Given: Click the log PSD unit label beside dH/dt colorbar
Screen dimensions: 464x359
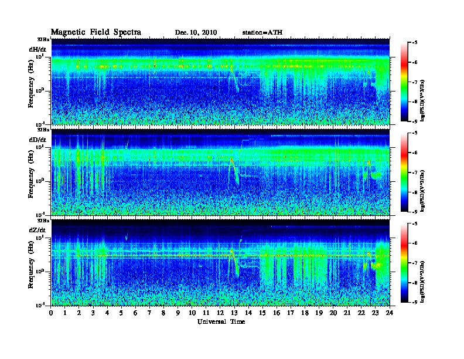Looking at the screenshot, I should tap(422, 100).
